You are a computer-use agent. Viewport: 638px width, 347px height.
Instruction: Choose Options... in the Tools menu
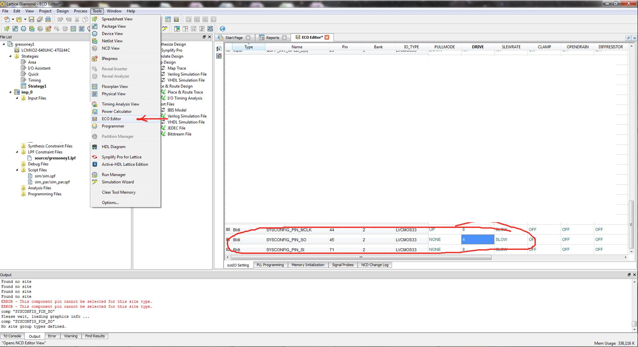[125, 202]
